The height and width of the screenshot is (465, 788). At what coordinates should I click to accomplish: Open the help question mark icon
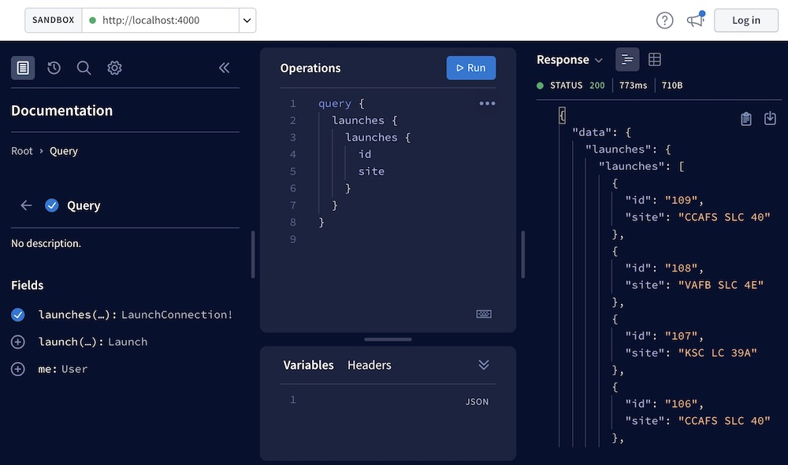coord(666,20)
